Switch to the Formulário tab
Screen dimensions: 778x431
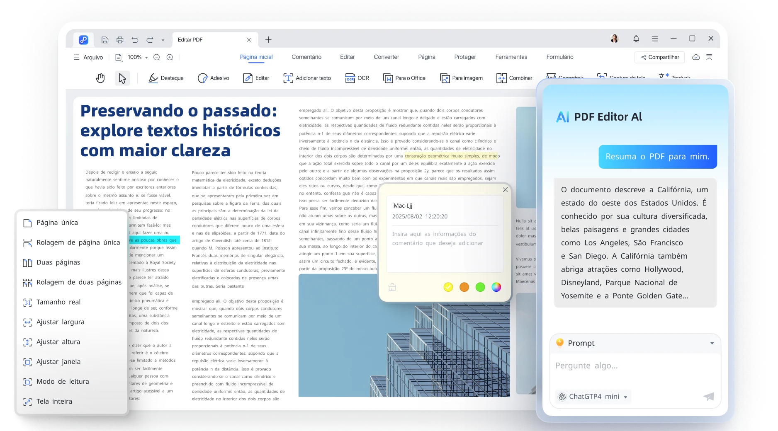click(x=560, y=57)
